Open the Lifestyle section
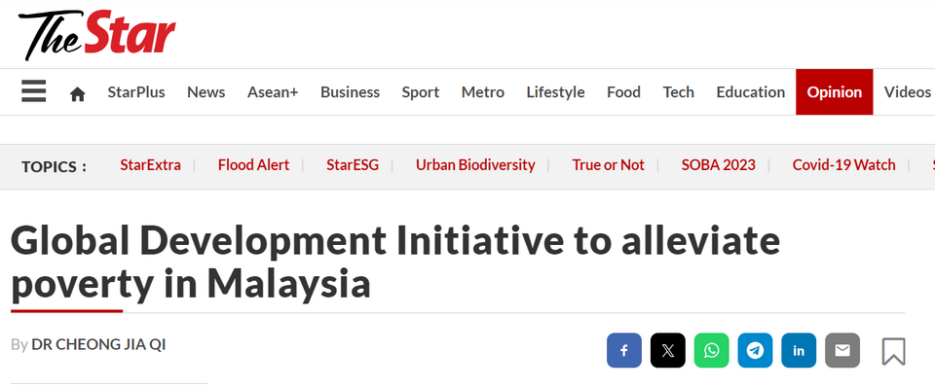 click(555, 92)
